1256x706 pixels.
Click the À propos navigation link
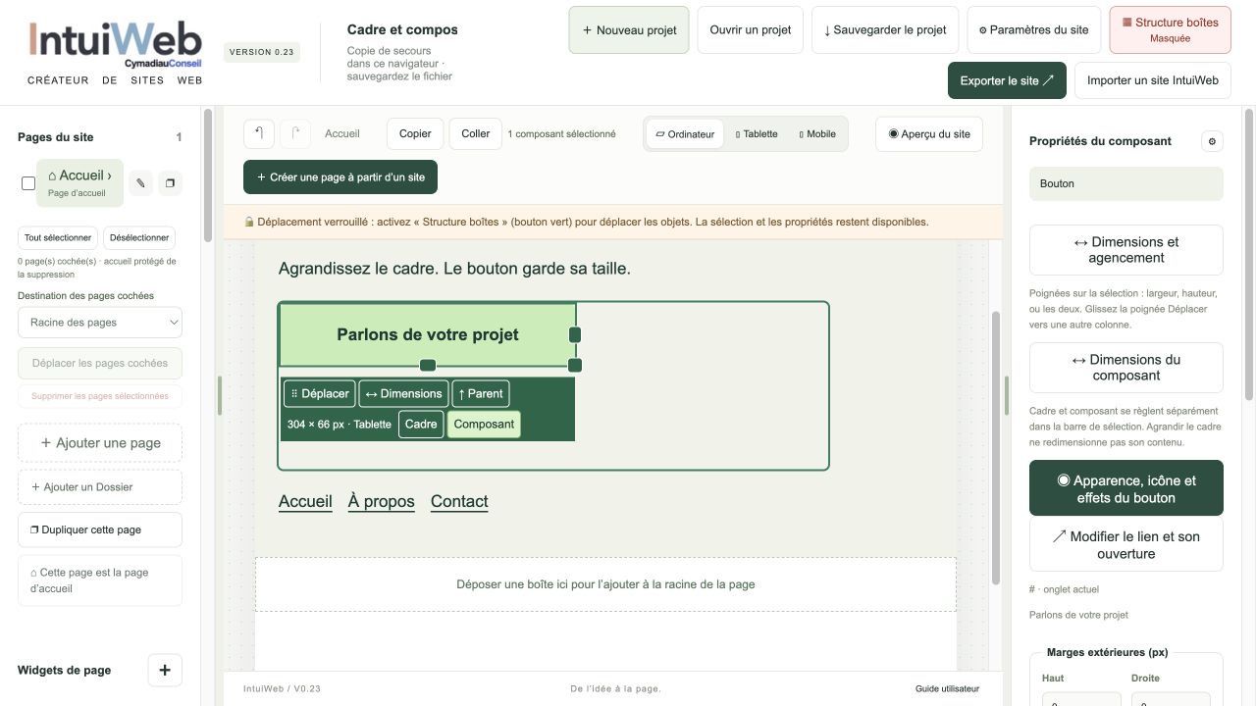pos(382,501)
